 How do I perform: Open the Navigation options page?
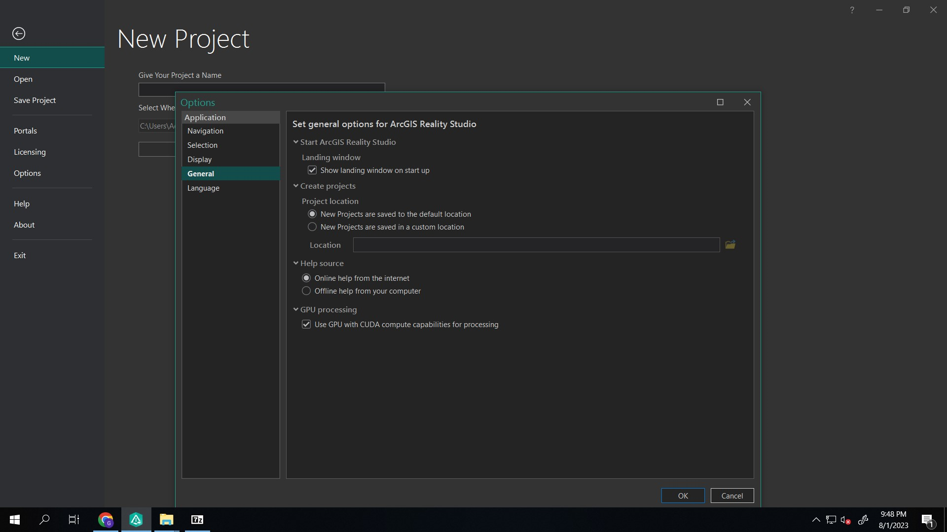pos(231,131)
